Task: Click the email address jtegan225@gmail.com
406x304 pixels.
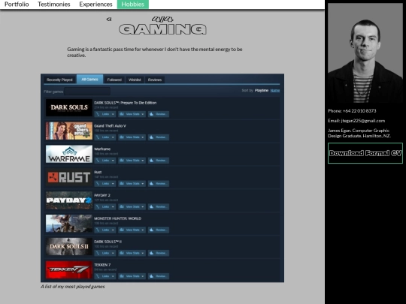Action: 363,121
